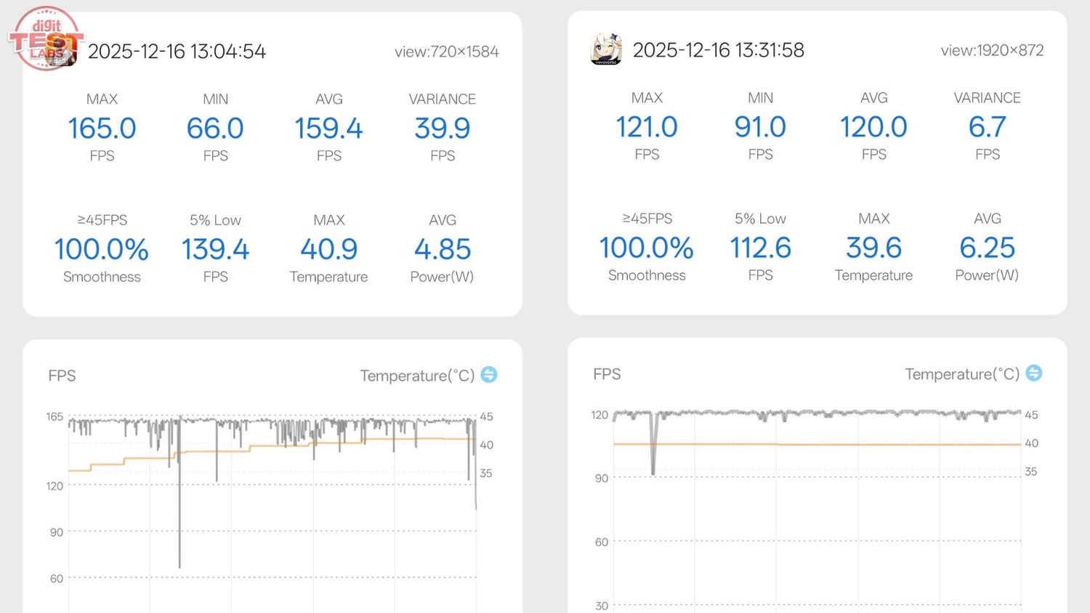Click the 121.0 MAX FPS value
Image resolution: width=1090 pixels, height=613 pixels.
647,127
